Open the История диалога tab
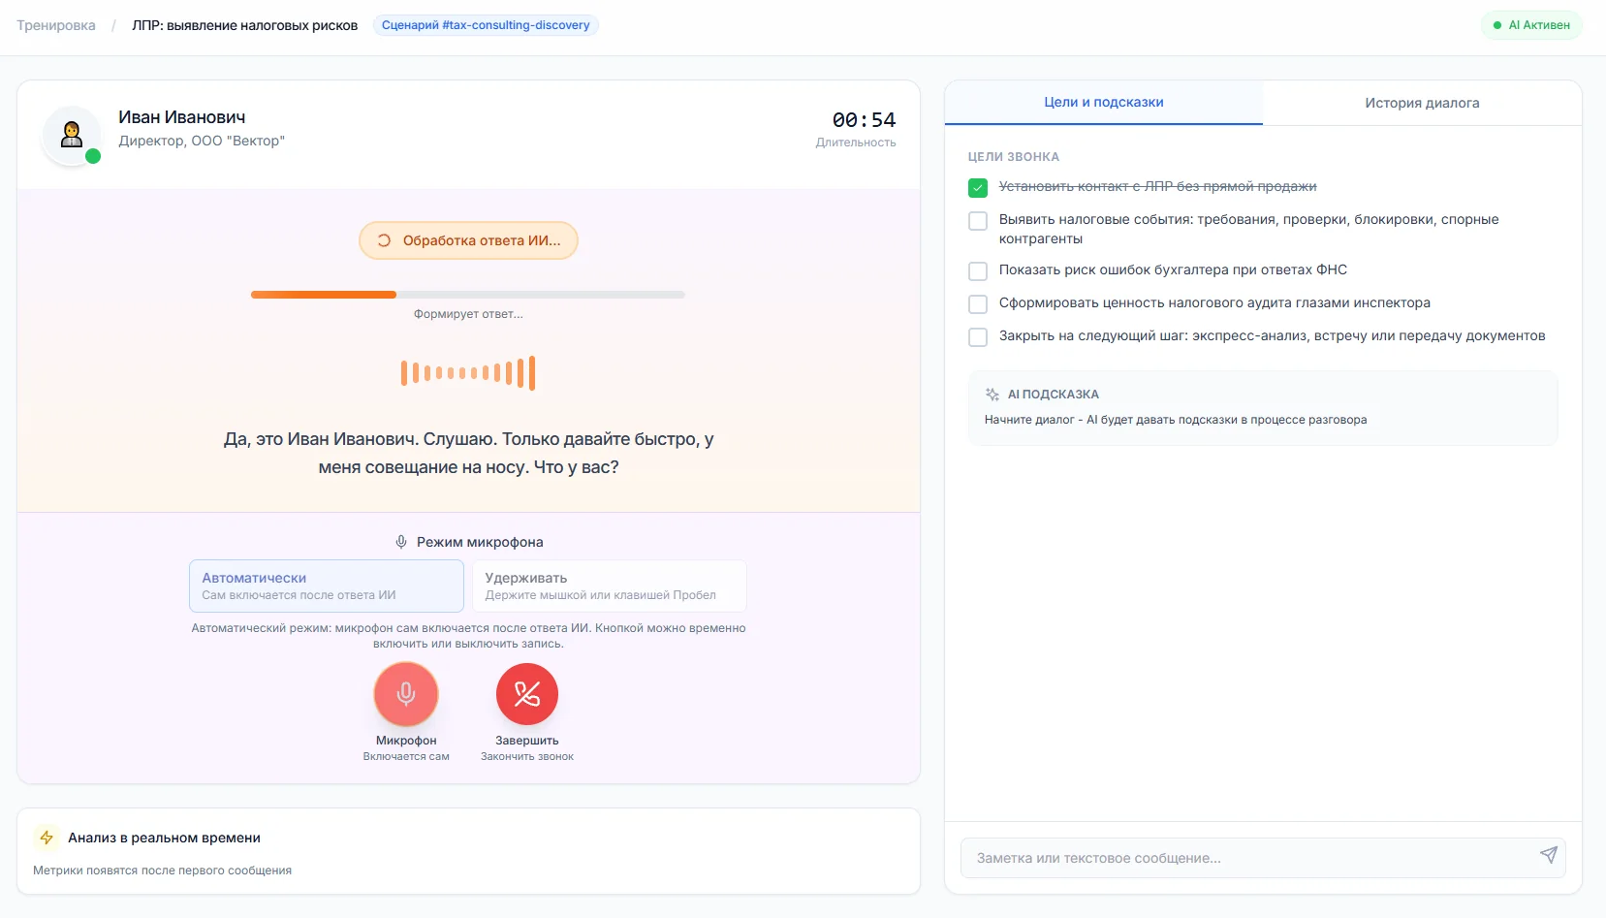Viewport: 1606px width, 918px height. point(1422,103)
